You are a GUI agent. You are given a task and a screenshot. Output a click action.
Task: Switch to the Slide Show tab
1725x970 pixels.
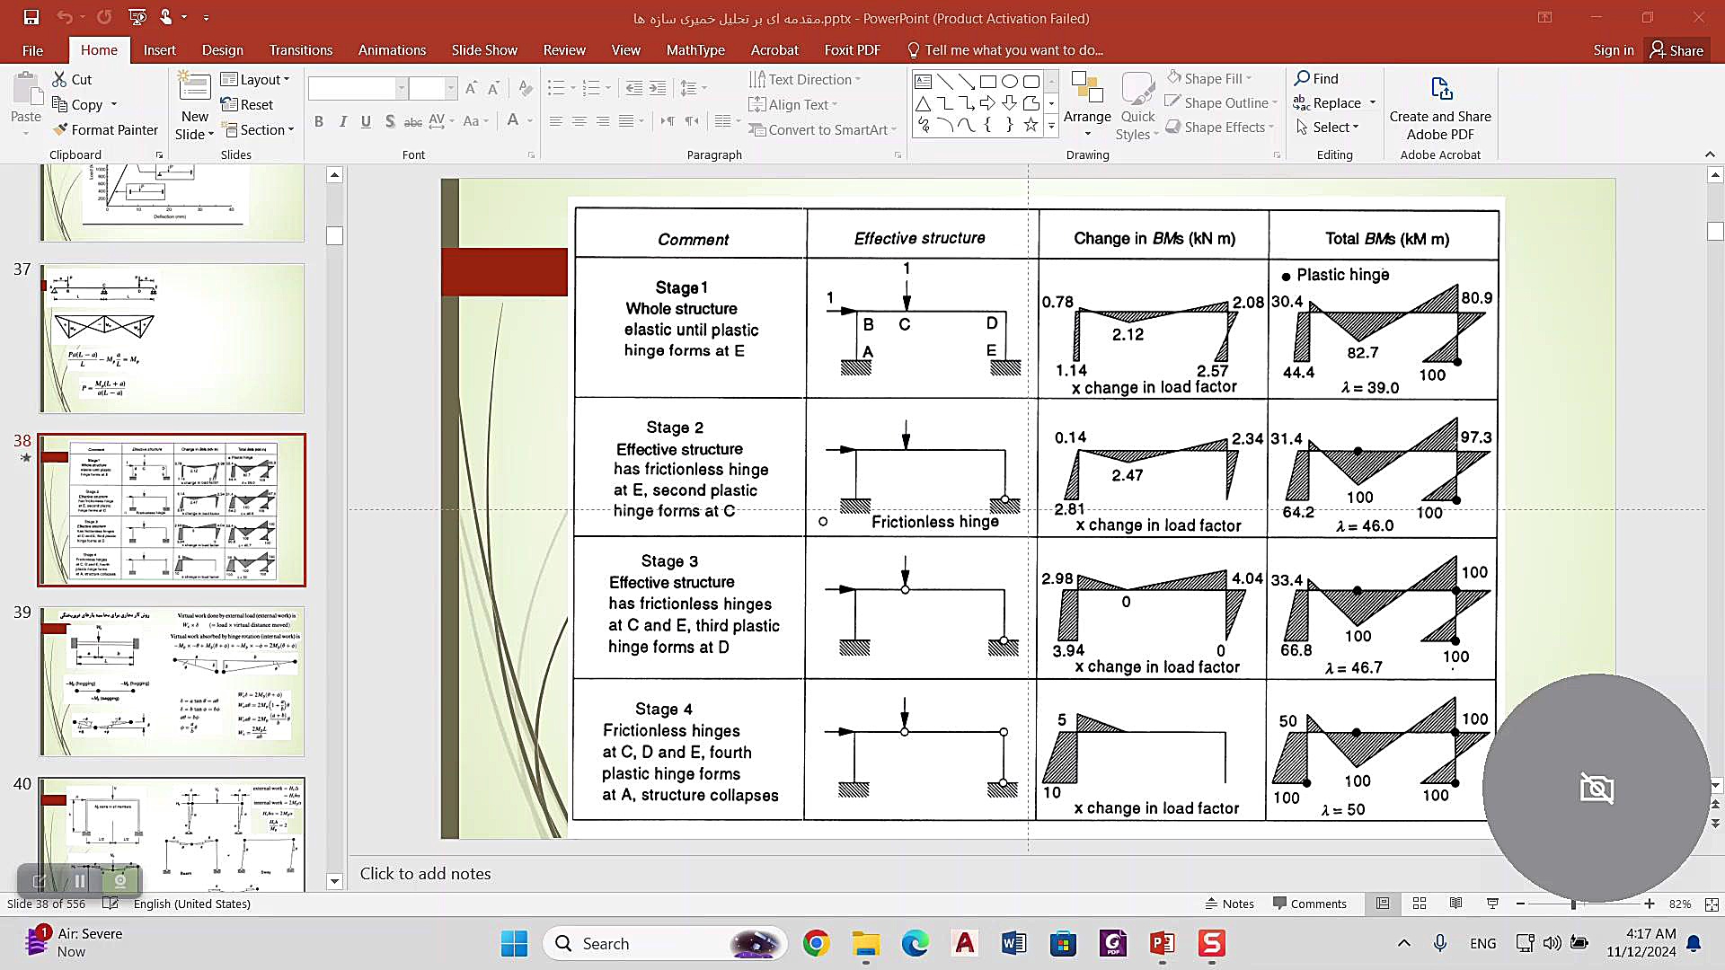(x=484, y=50)
